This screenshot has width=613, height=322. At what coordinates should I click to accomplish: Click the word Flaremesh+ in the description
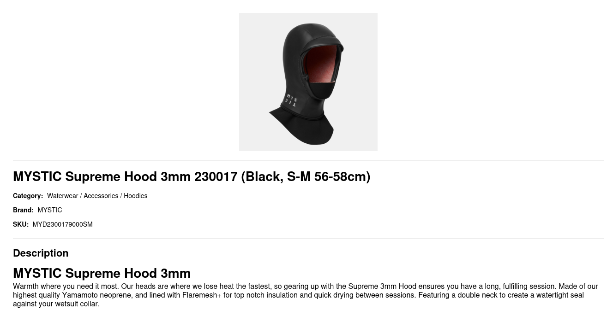tap(202, 295)
